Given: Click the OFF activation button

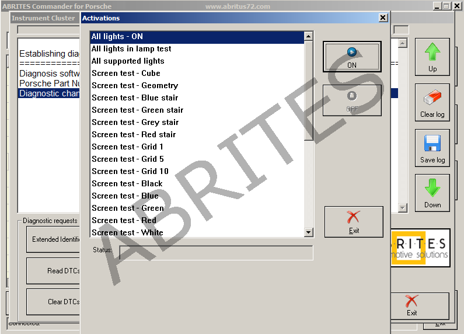Looking at the screenshot, I should coord(352,100).
